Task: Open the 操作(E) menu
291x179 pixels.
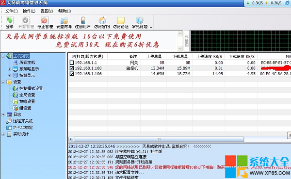Action: coord(29,11)
